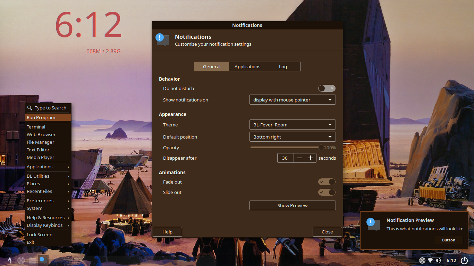Launch Web Browser from the menu
The image size is (474, 266).
coord(48,134)
